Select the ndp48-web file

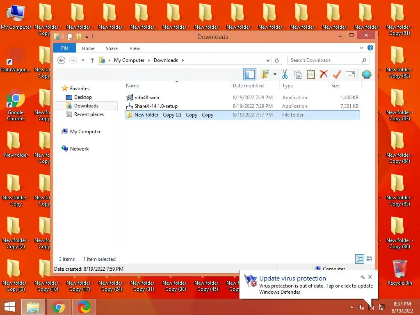point(242,98)
